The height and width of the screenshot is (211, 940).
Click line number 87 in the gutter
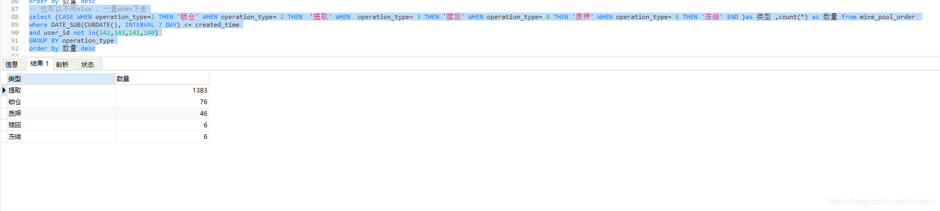[x=15, y=9]
